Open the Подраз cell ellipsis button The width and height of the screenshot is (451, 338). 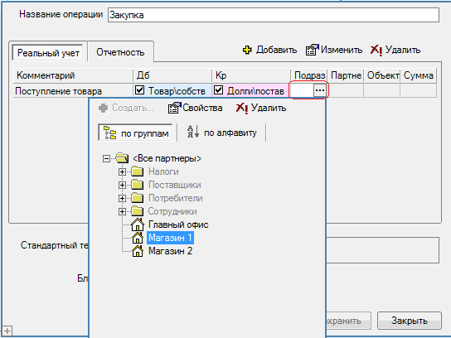click(x=320, y=90)
